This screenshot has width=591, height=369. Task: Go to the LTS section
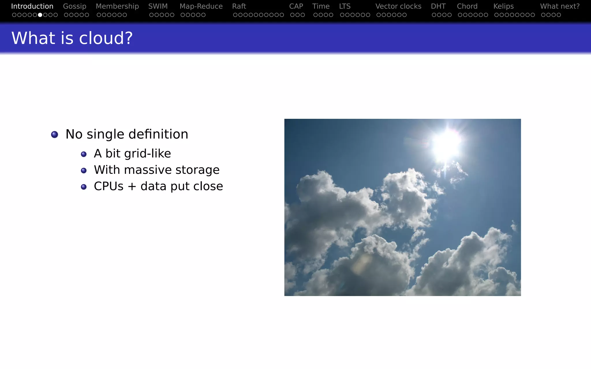345,6
